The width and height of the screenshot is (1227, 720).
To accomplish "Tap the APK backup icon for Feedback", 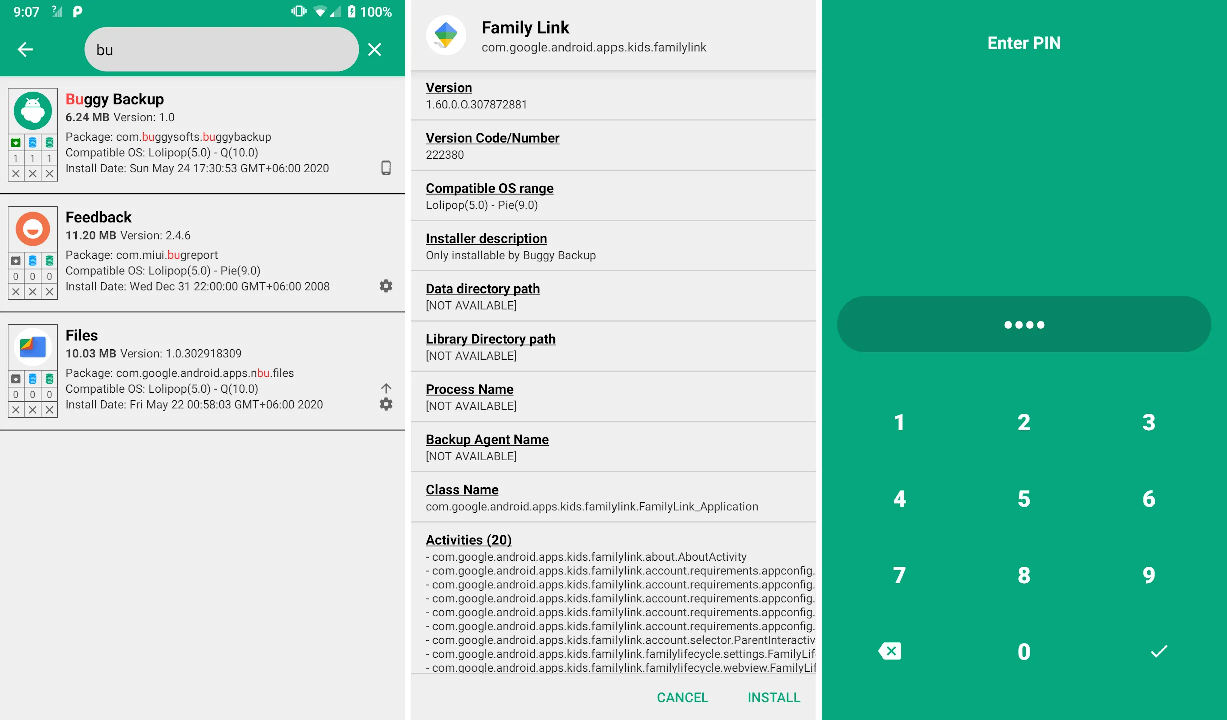I will [16, 261].
